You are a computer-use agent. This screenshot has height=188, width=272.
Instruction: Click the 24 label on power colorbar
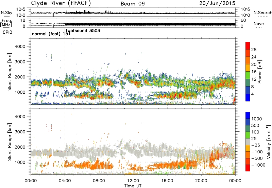click(254, 57)
